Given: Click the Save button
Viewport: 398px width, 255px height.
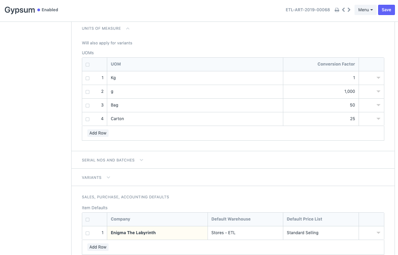Looking at the screenshot, I should pyautogui.click(x=386, y=10).
